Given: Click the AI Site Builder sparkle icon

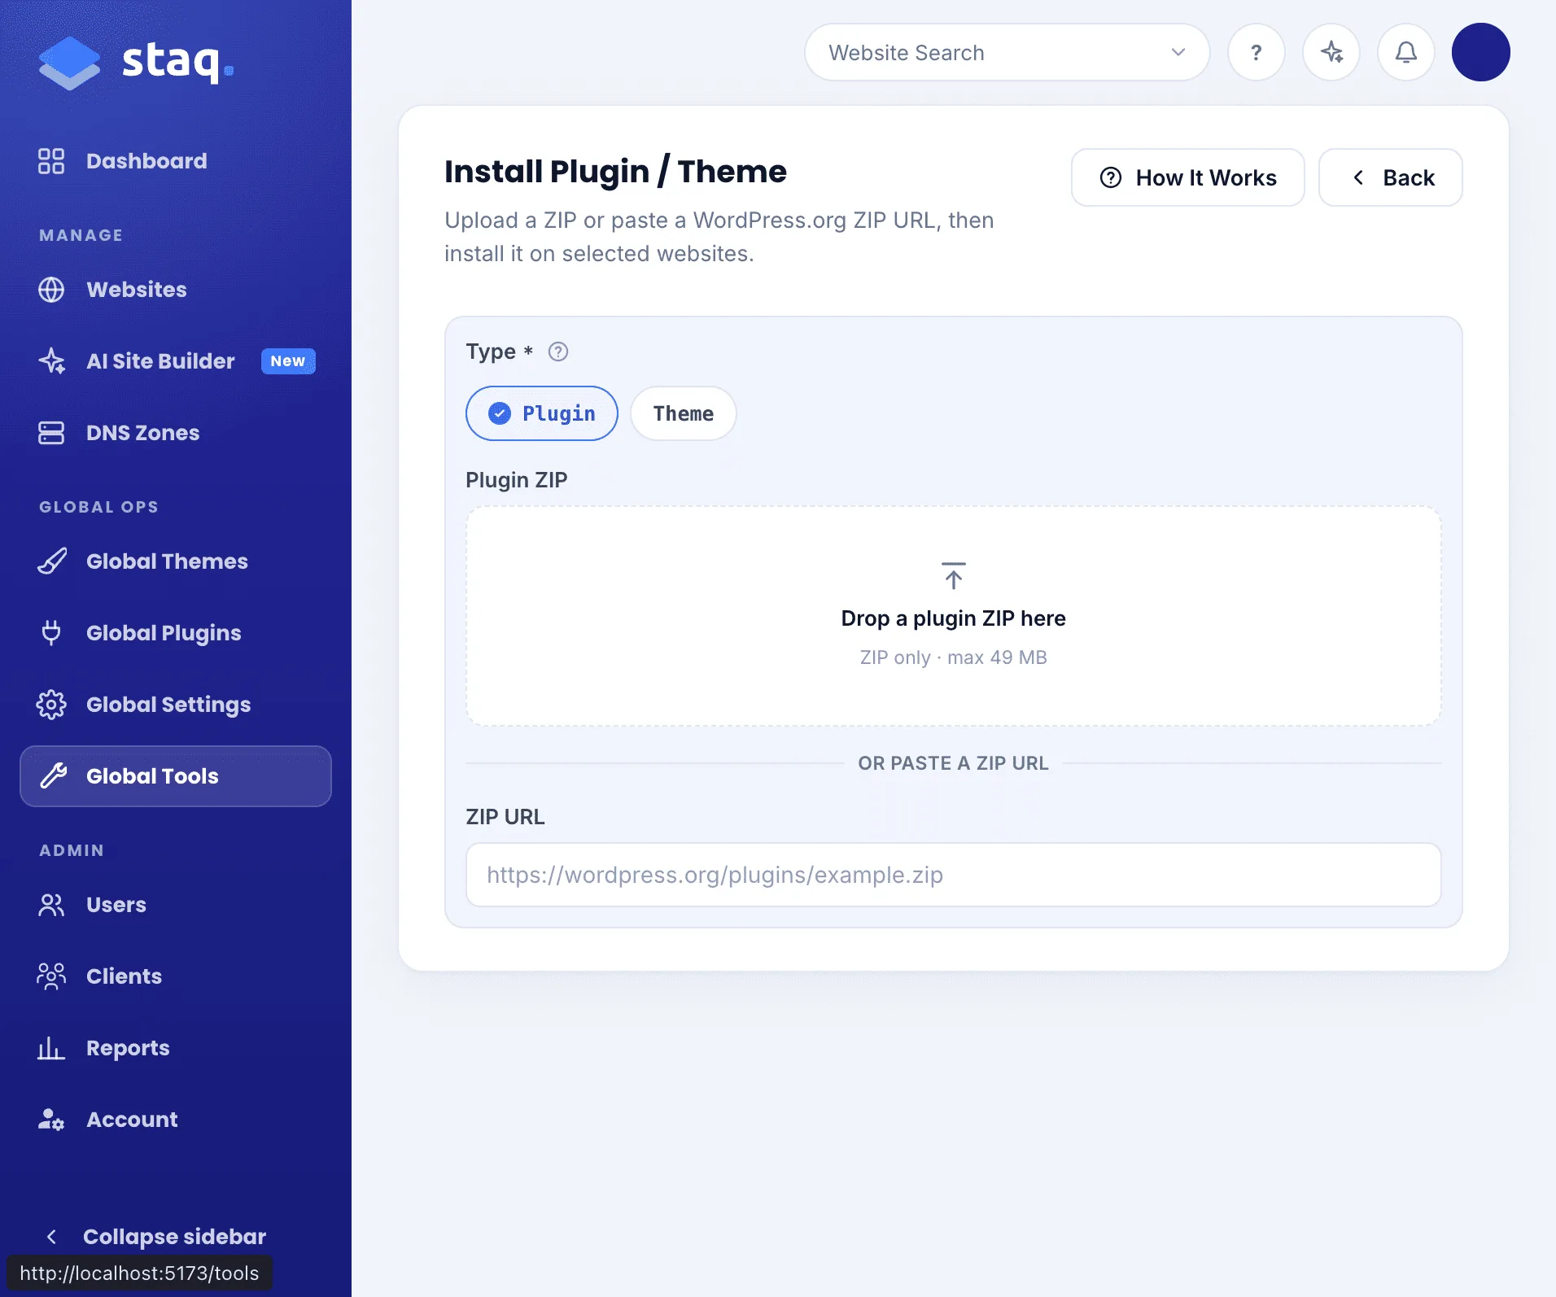Looking at the screenshot, I should pyautogui.click(x=51, y=361).
